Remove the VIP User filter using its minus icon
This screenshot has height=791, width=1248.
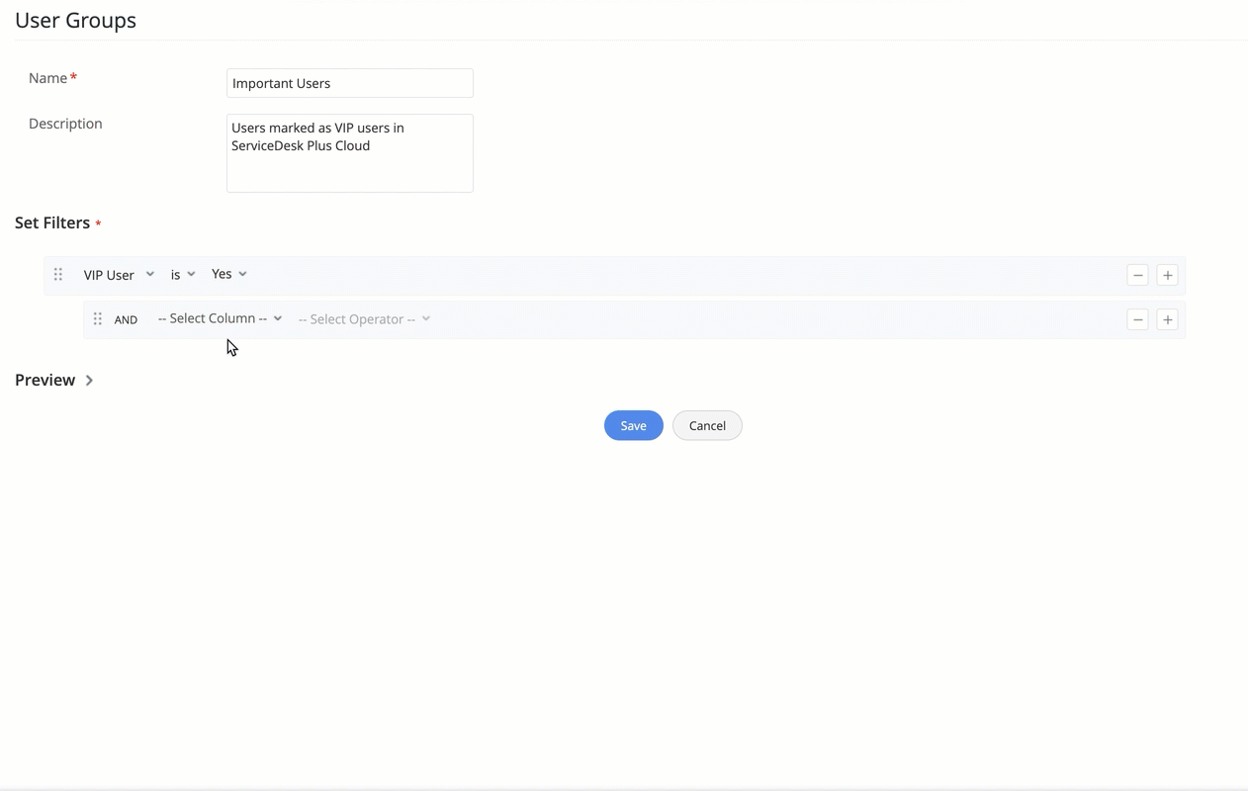(1137, 275)
